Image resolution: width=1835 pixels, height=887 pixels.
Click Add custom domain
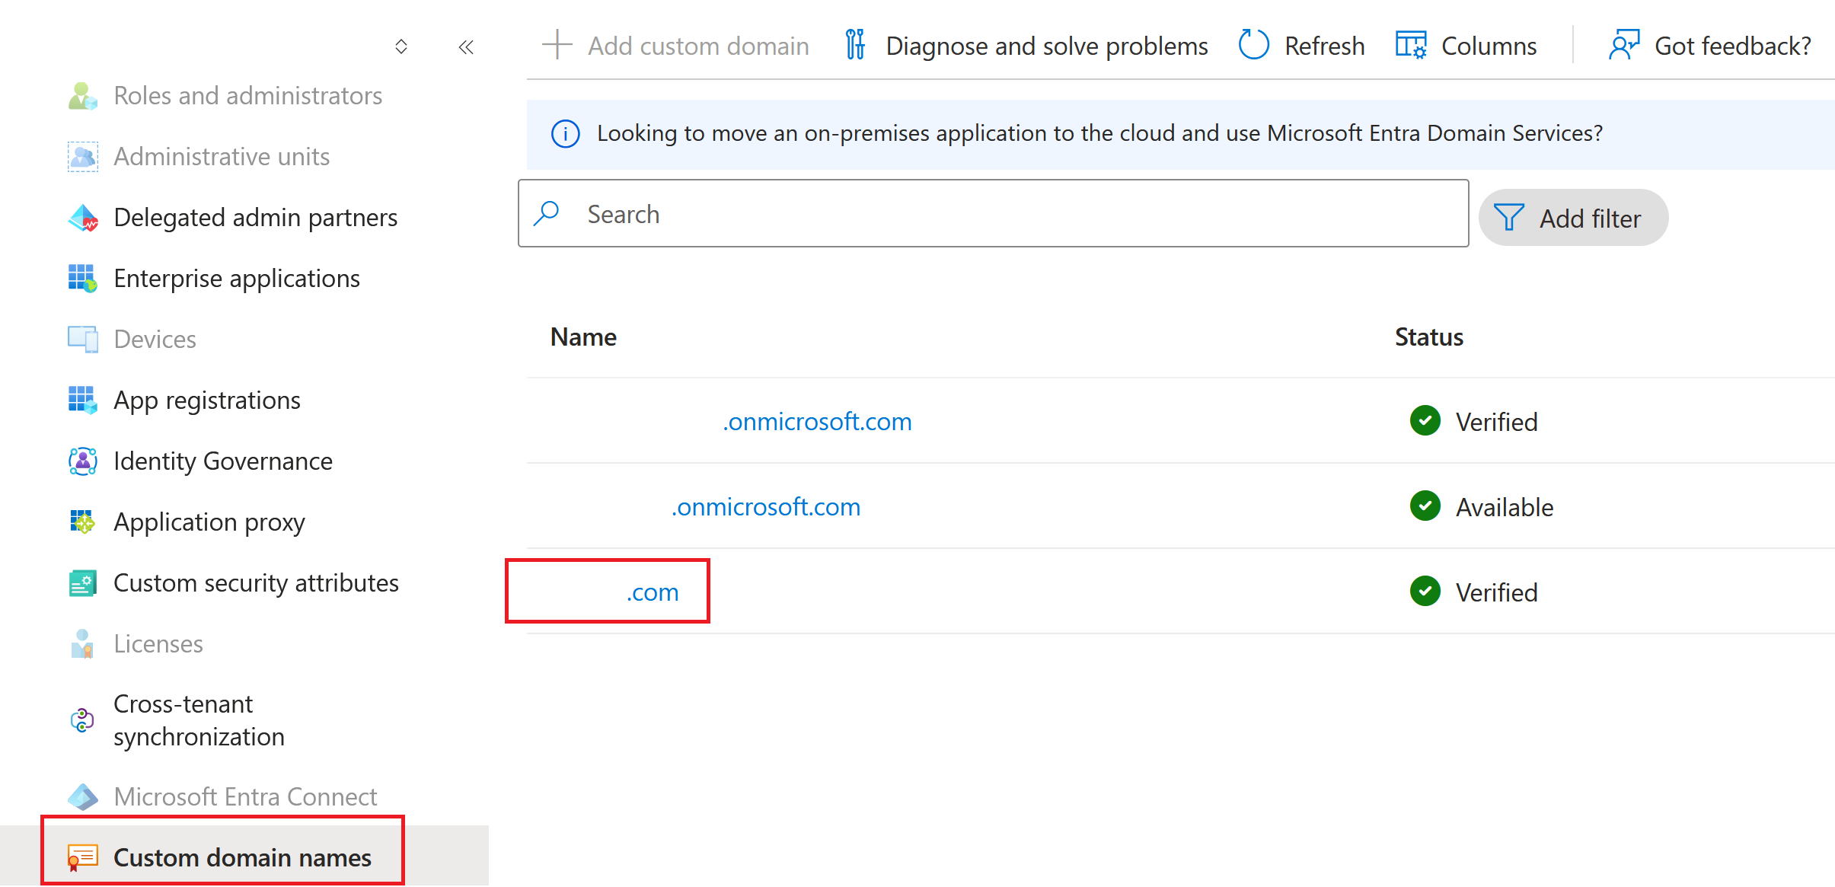point(676,46)
